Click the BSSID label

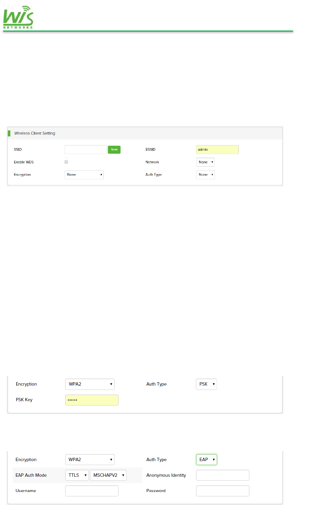[x=151, y=150]
